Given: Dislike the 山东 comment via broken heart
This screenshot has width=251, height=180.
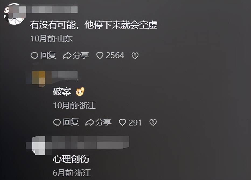Looking at the screenshot, I should tap(135, 56).
